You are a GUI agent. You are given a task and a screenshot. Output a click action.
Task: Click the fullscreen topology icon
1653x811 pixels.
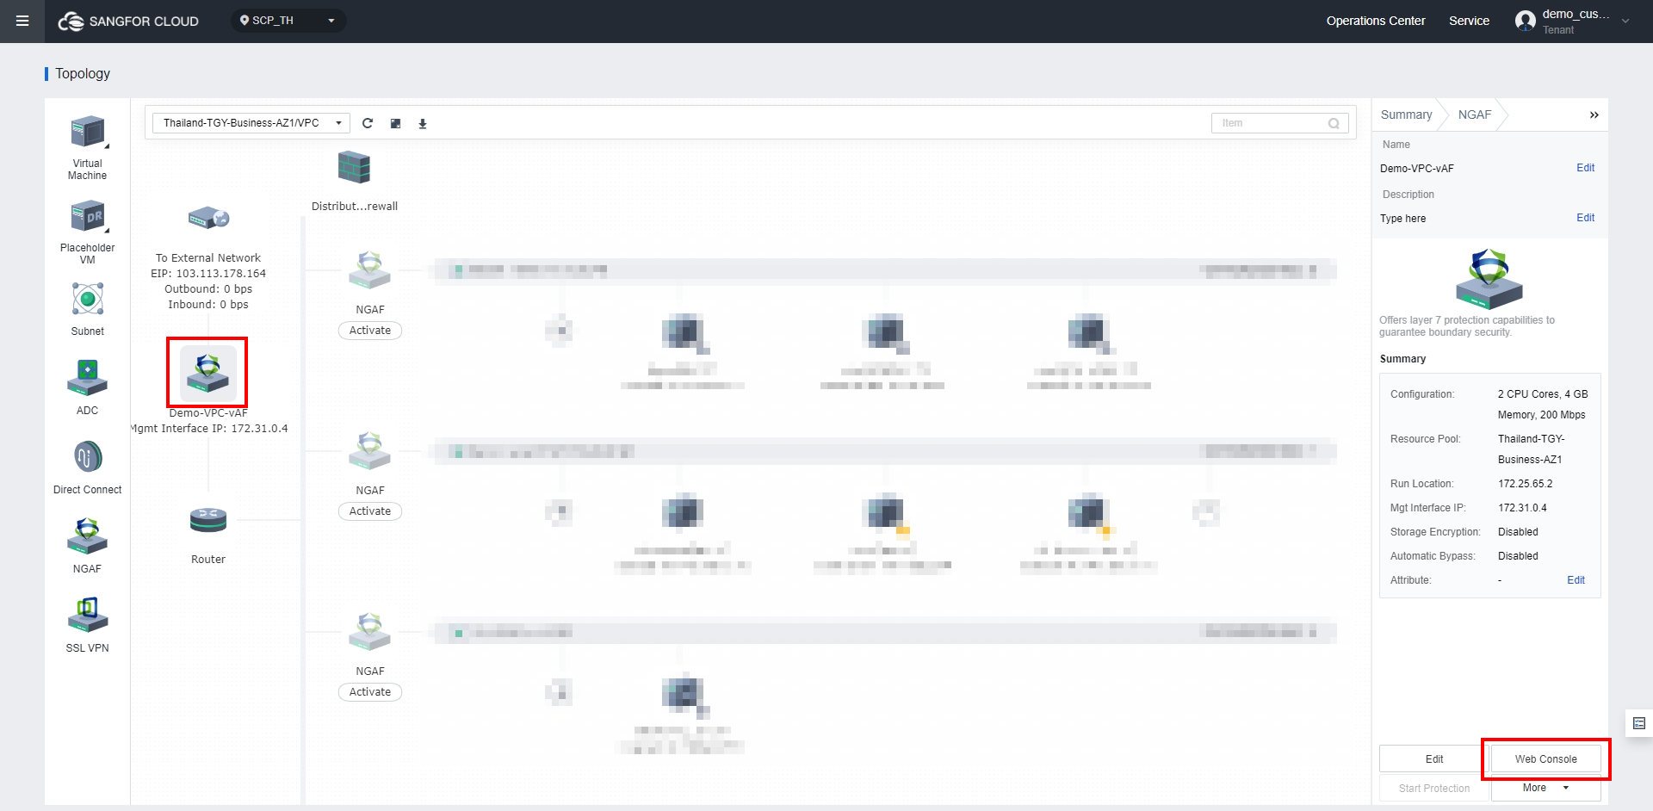[x=395, y=123]
